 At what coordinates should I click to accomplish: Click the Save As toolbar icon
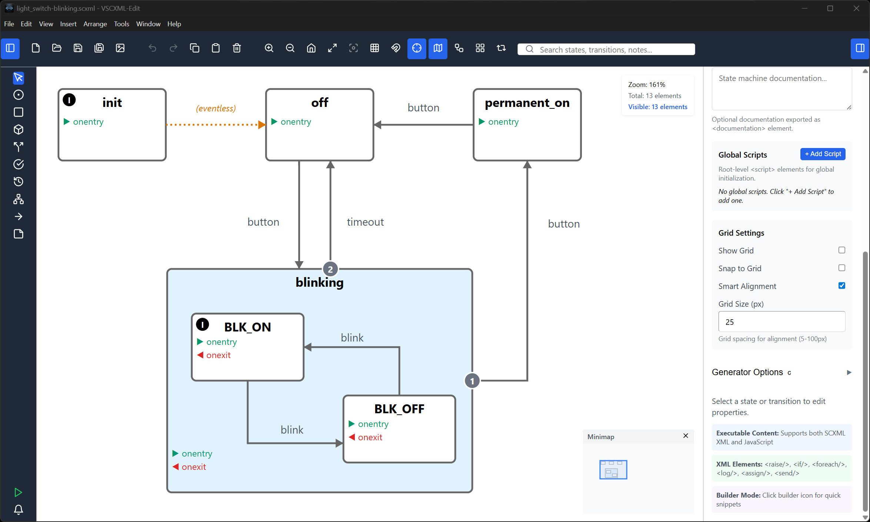coord(99,48)
